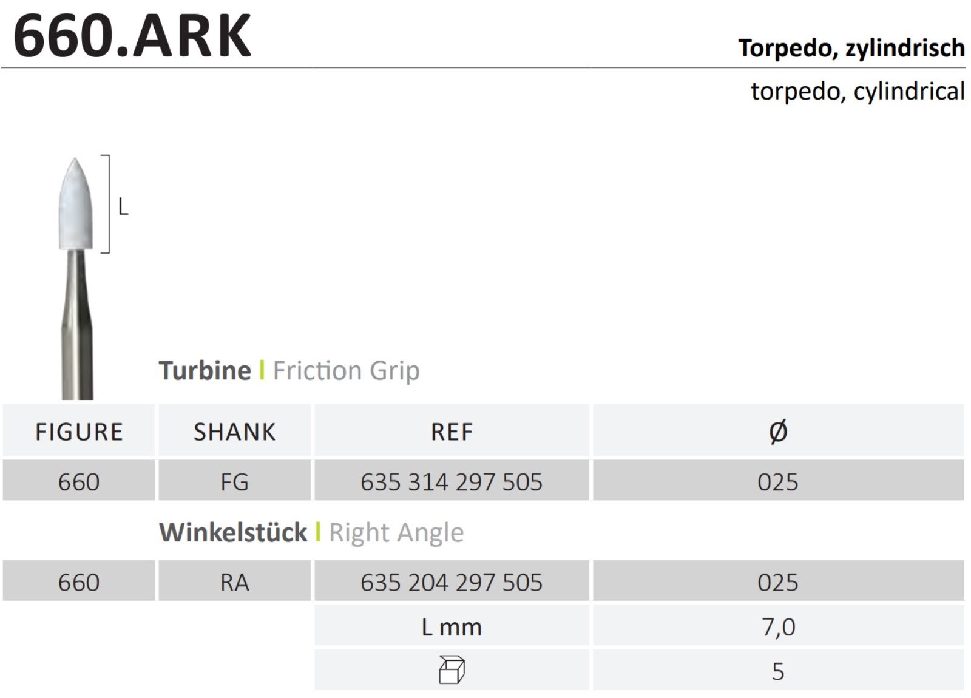Click reference number 635 314 297 505
The width and height of the screenshot is (971, 698).
coord(452,482)
